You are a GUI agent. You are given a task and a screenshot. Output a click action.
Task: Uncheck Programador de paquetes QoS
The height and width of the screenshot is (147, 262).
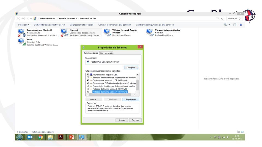(88, 75)
